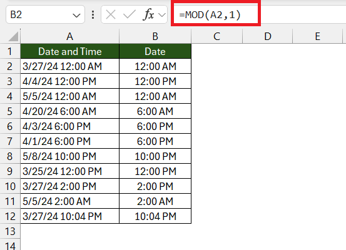
Task: Select column B header
Action: 155,36
